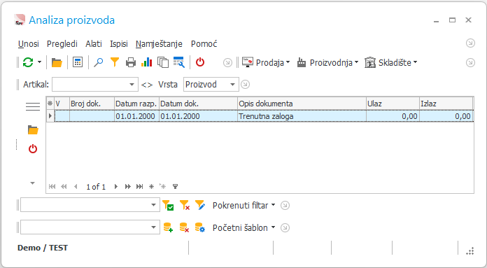487x268 pixels.
Task: Click the apply filter icon with green check
Action: pos(168,205)
